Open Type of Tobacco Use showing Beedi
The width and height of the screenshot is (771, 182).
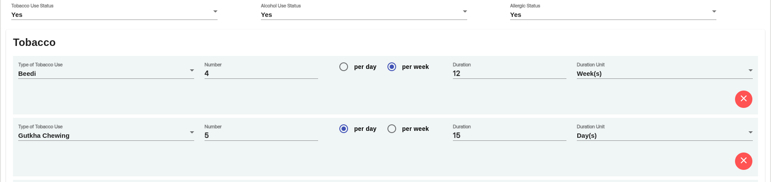pos(106,70)
